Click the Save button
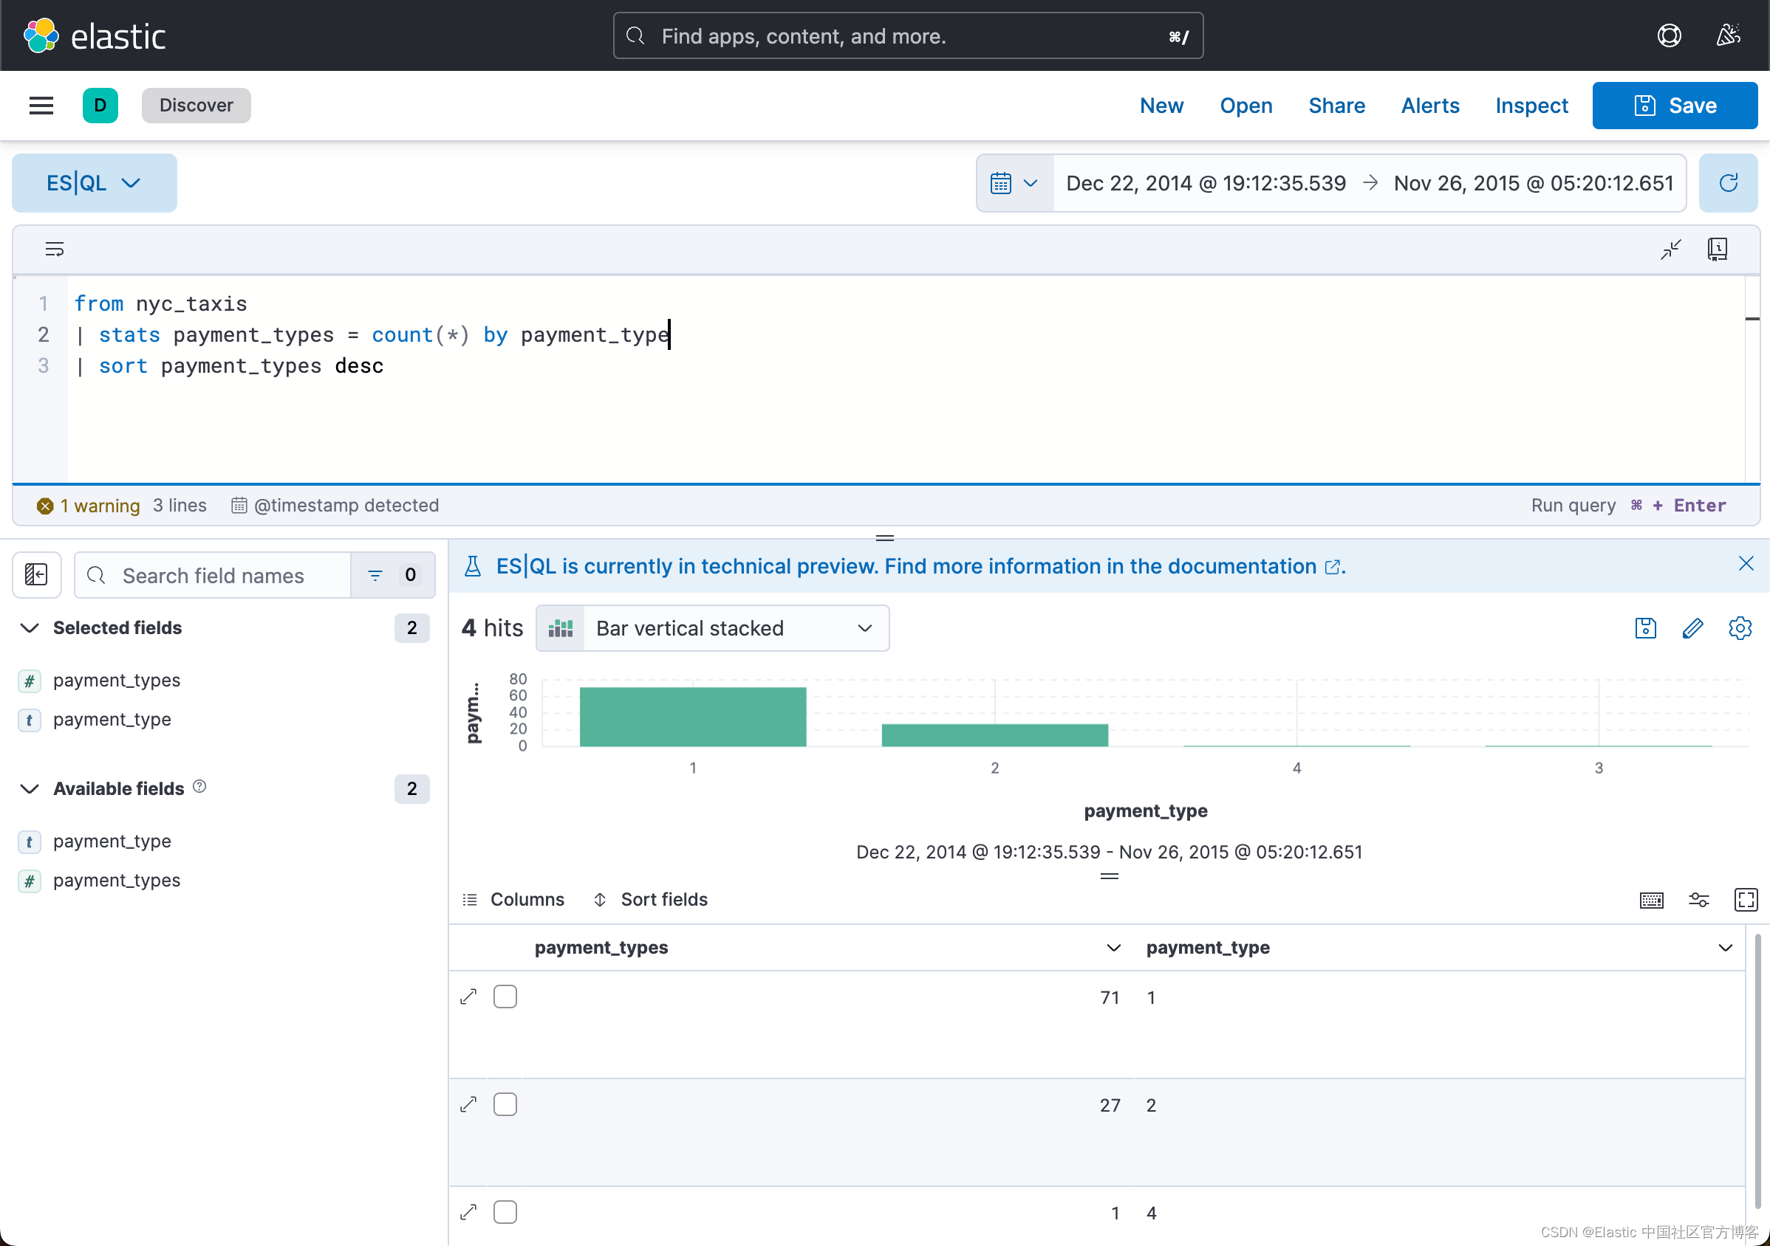This screenshot has height=1246, width=1770. pyautogui.click(x=1675, y=106)
